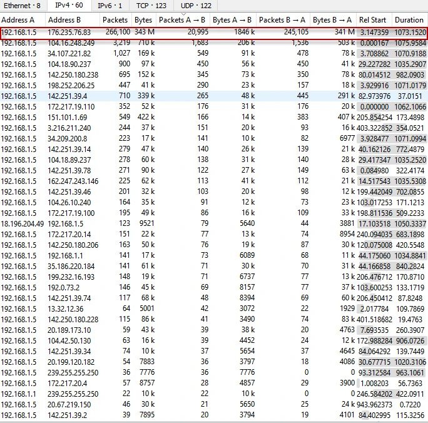This screenshot has width=428, height=423.
Task: Sort conversations by Duration column header
Action: [x=409, y=20]
